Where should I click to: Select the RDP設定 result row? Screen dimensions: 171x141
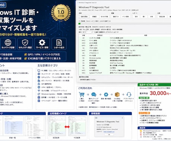point(125,68)
